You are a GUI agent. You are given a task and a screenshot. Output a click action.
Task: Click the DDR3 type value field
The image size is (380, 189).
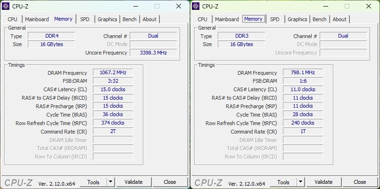(241, 36)
